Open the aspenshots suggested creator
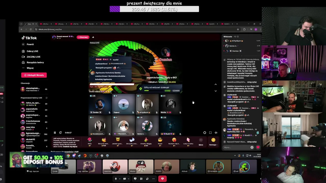This screenshot has width=326, height=183. point(34,110)
